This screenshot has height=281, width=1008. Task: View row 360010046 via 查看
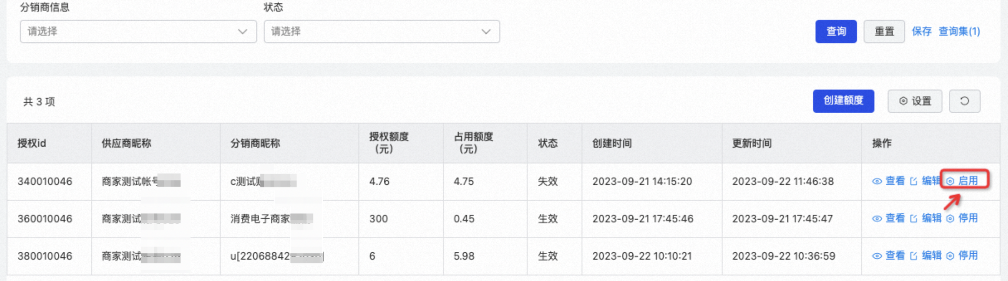pos(888,218)
